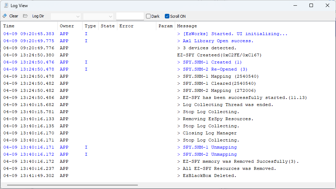Focus the search text field in toolbar
Image resolution: width=336 pixels, height=189 pixels.
130,16
